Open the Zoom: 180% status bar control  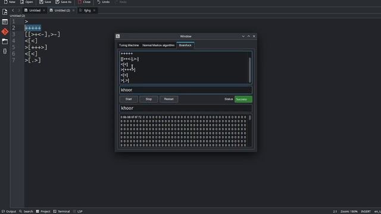(x=349, y=212)
